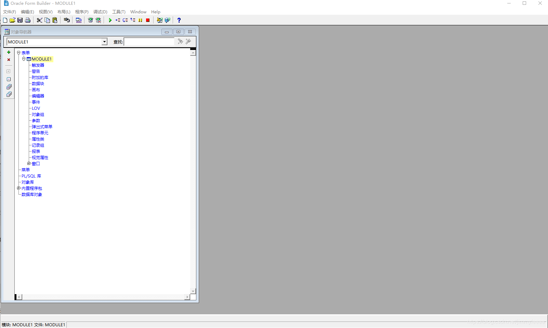
Task: Click the New form toolbar icon
Action: (5, 20)
